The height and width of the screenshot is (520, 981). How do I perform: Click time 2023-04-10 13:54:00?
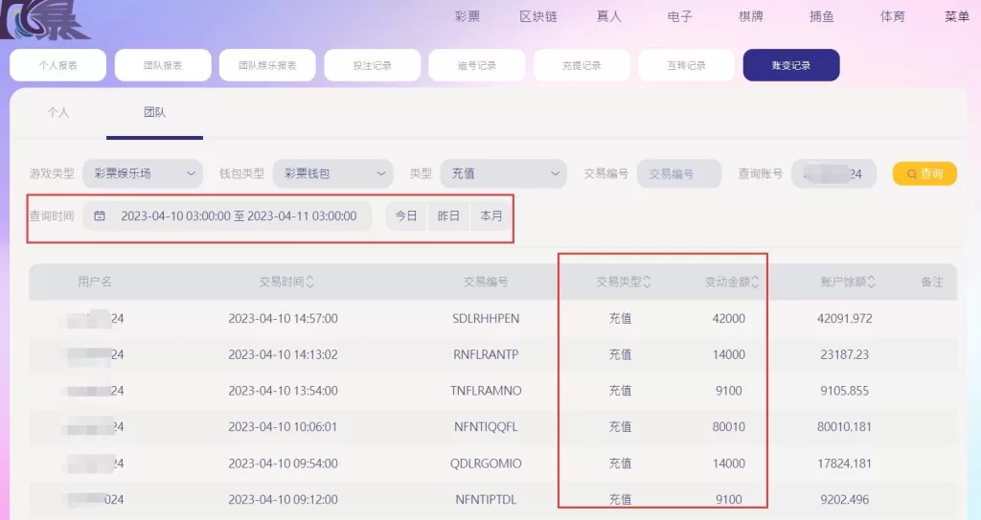coord(283,391)
